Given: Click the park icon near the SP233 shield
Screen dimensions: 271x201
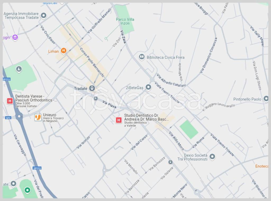Looking at the screenshot, I should [x=19, y=69].
